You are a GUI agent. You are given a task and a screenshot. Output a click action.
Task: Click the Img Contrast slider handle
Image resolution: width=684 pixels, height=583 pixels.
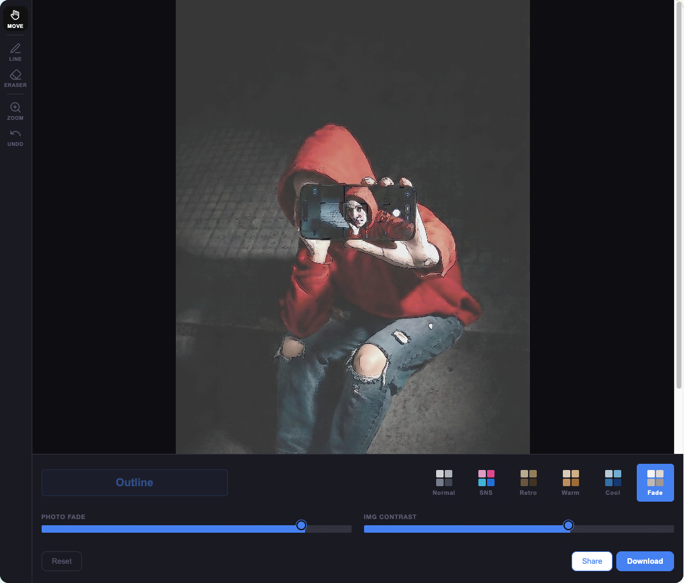coord(568,525)
